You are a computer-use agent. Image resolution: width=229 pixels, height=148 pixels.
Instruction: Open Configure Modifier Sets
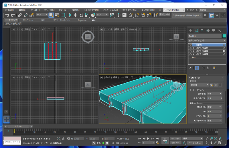(214, 68)
